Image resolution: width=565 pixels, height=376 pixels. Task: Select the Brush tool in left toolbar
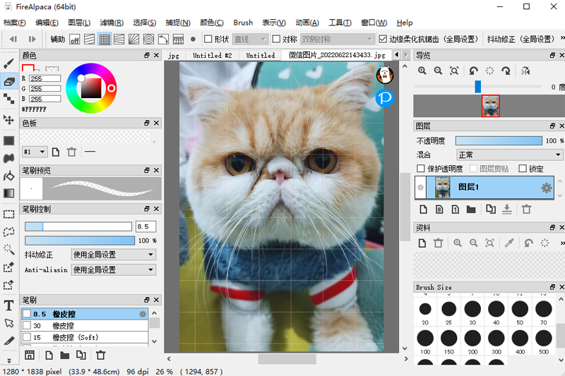pyautogui.click(x=9, y=63)
